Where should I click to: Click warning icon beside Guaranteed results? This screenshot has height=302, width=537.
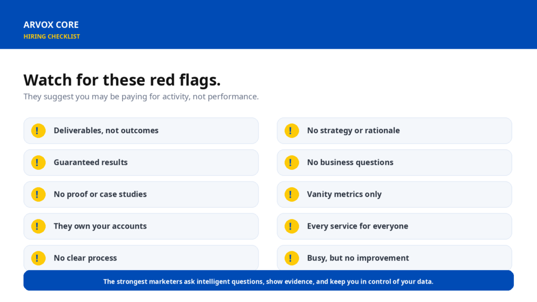(38, 163)
